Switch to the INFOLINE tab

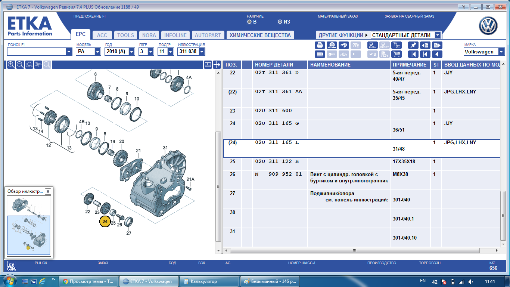[175, 35]
